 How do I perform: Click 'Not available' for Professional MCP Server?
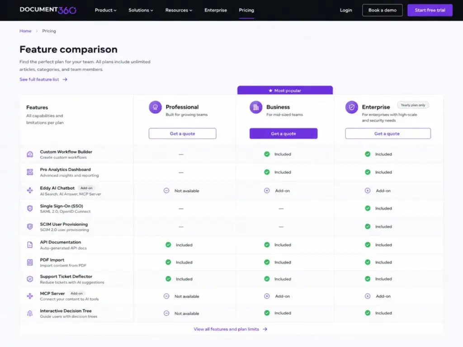pos(187,296)
